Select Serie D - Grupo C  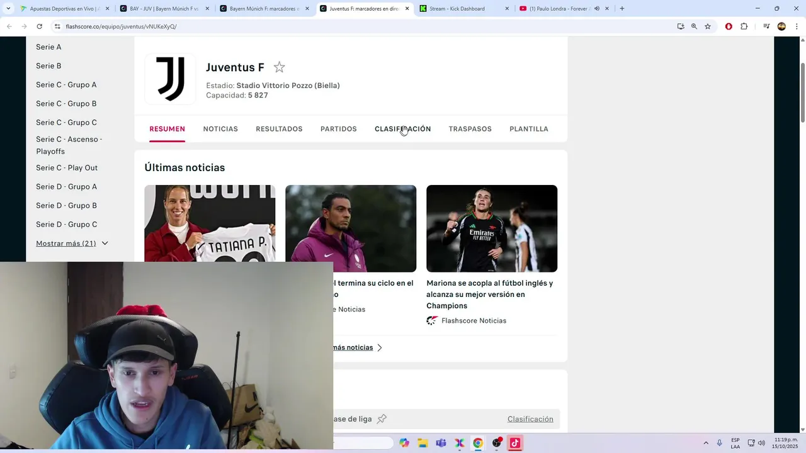(x=66, y=225)
